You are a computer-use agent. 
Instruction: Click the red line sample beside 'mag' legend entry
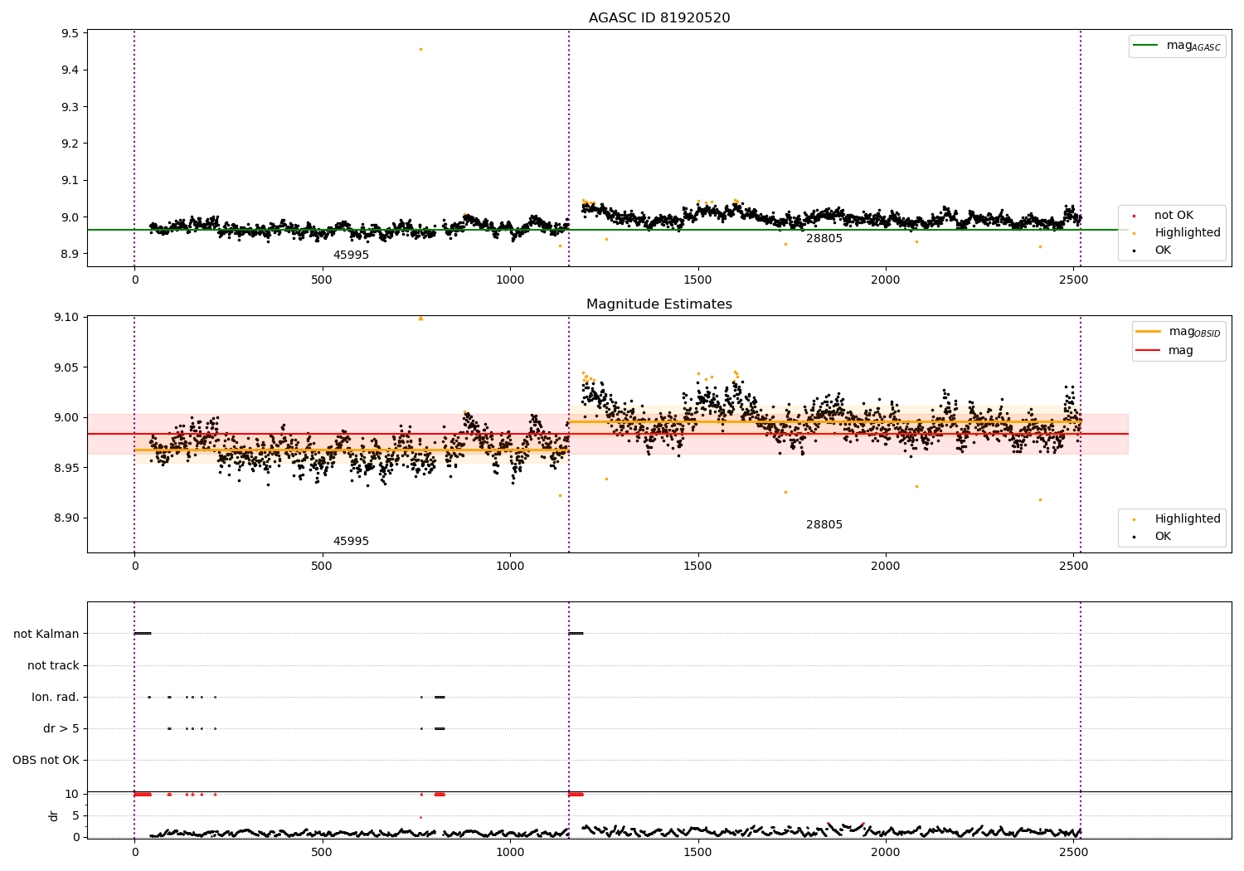click(1149, 351)
